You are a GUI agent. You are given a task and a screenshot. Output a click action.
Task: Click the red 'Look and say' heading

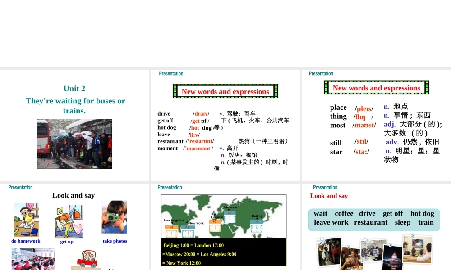(x=329, y=196)
